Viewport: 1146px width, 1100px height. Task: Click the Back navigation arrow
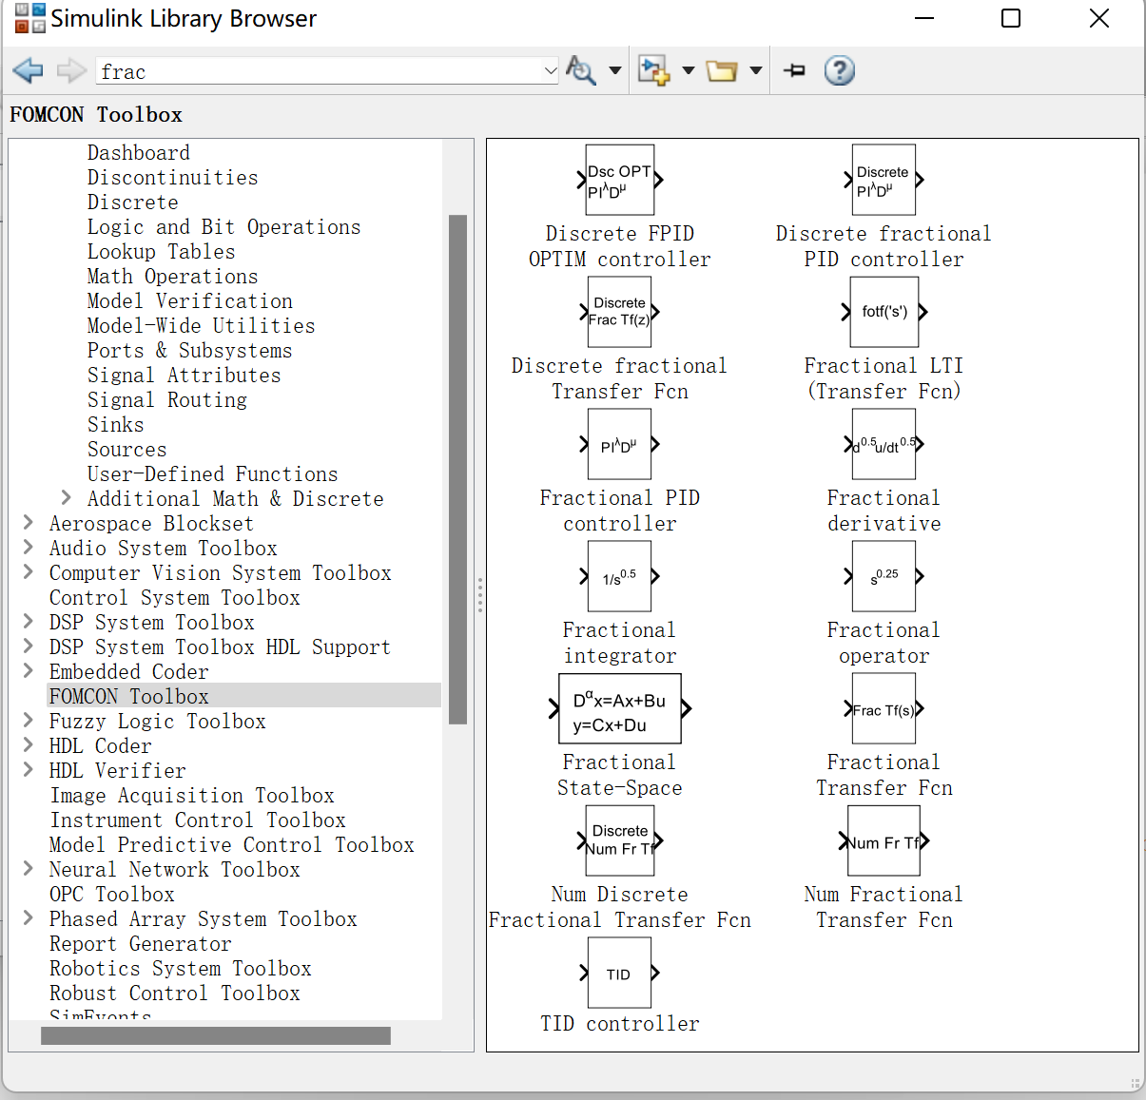pos(29,70)
